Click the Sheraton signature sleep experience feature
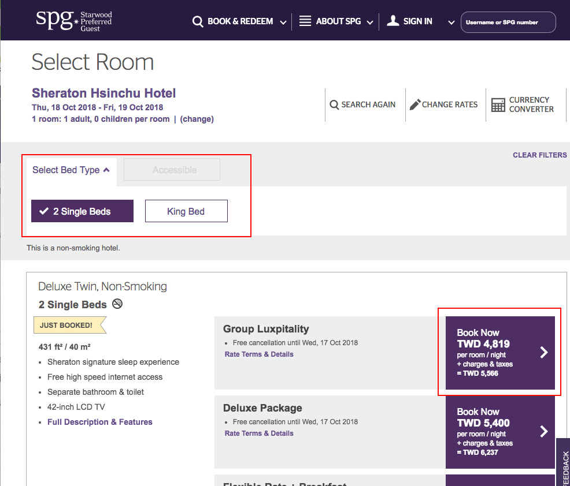Screen dimensions: 570x486 113,362
